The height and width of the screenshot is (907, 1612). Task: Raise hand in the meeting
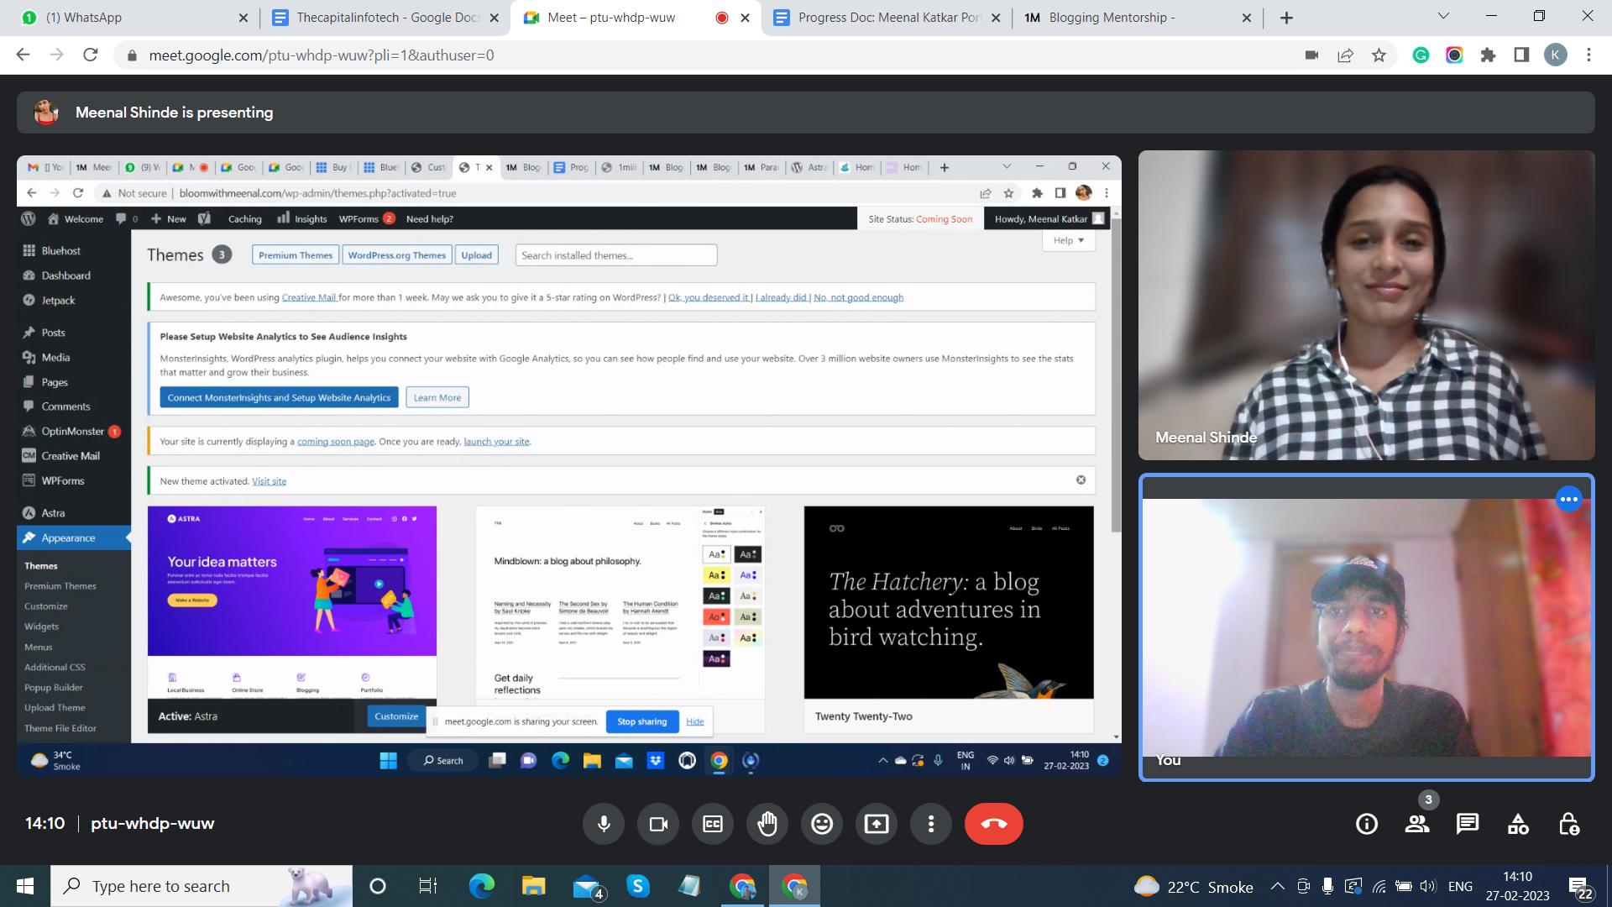click(767, 824)
